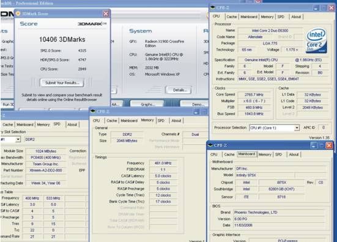
Task: Select Memory tab in the Motherboard CPU-Z window
Action: click(x=265, y=154)
